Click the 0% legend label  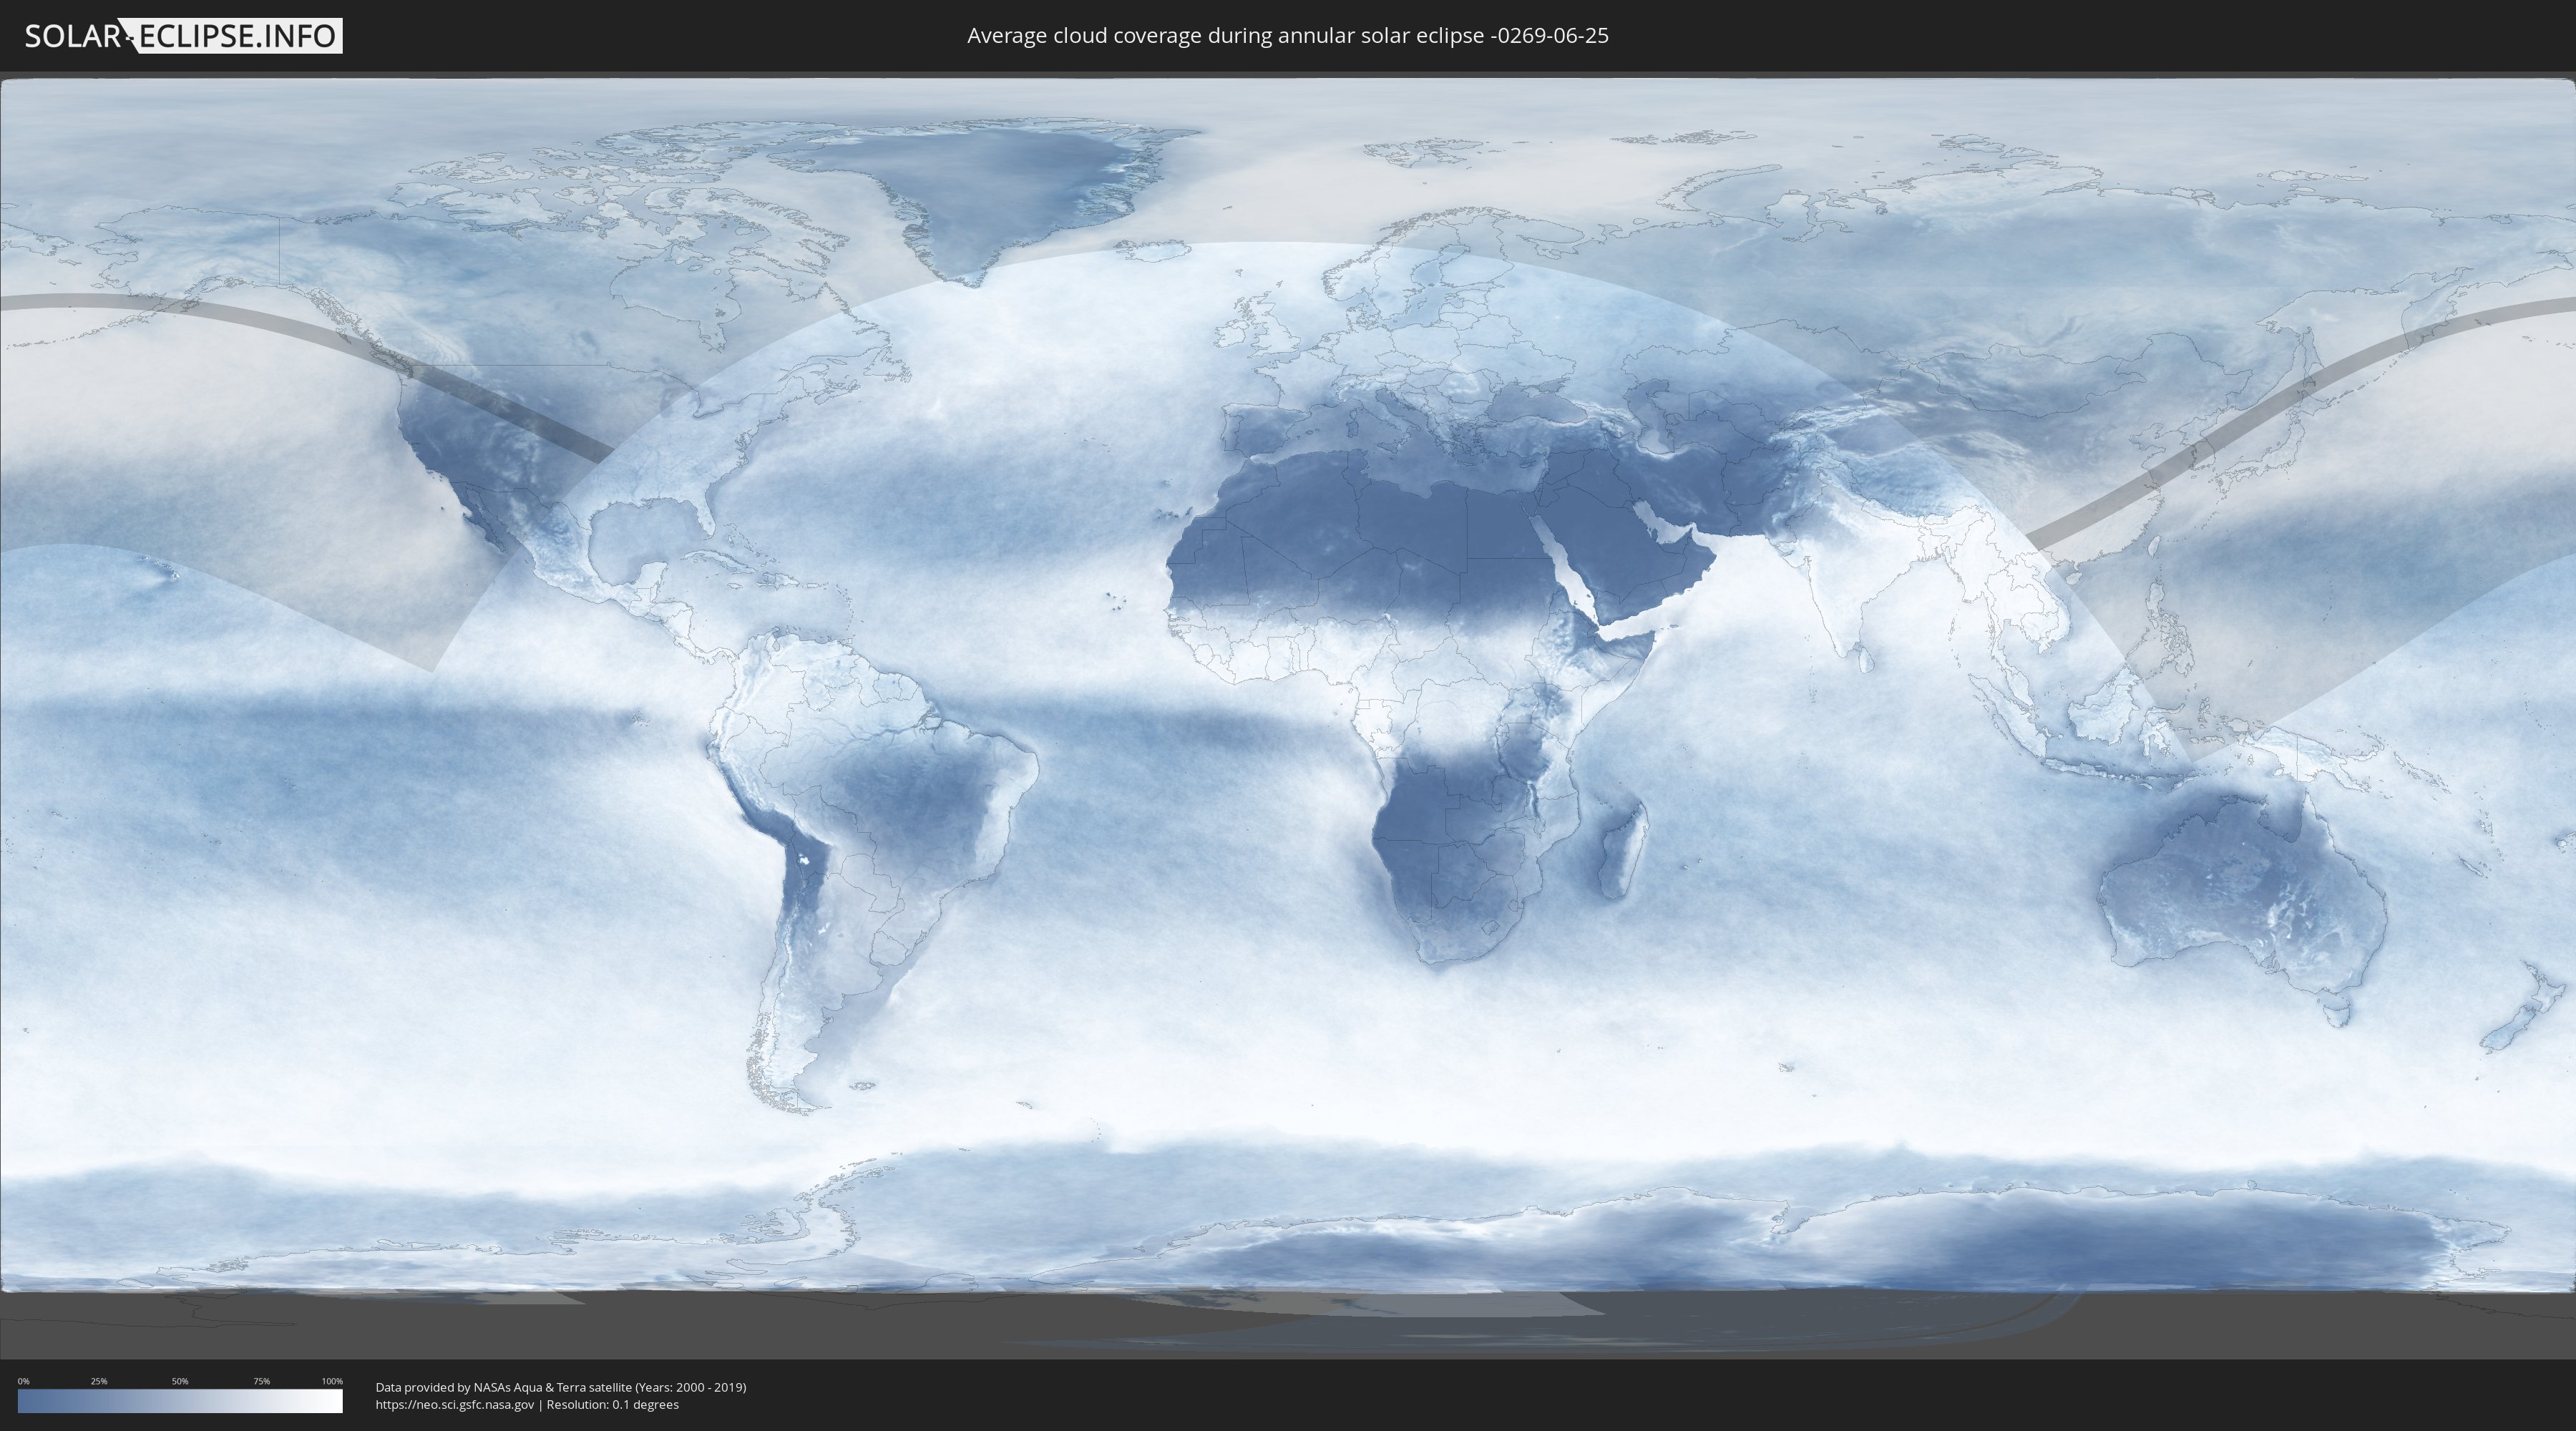(23, 1381)
